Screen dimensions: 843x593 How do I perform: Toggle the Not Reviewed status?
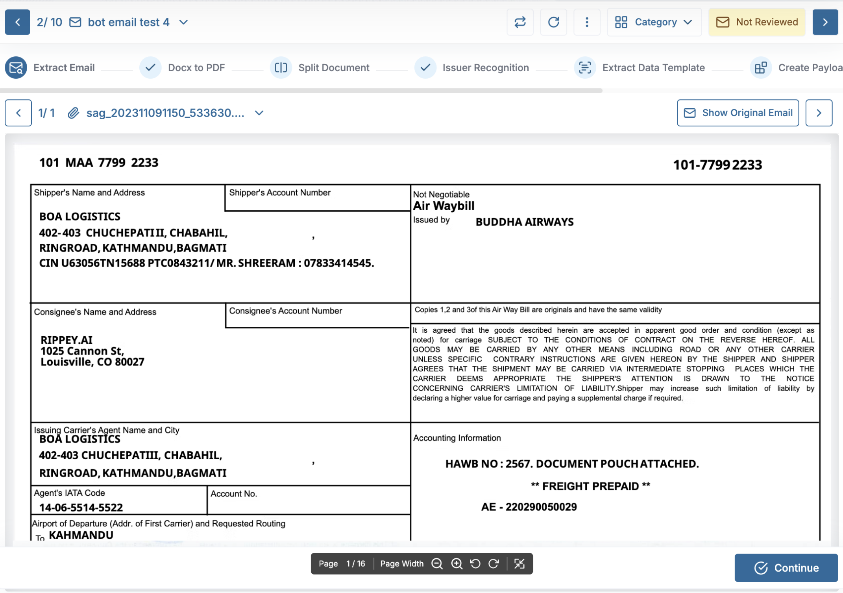pyautogui.click(x=756, y=22)
